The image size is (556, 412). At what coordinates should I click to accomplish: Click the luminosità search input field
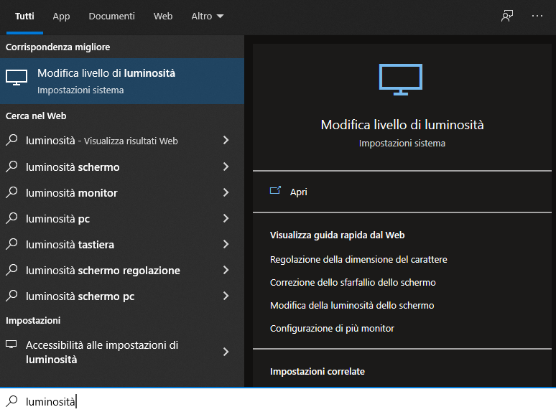pos(278,401)
